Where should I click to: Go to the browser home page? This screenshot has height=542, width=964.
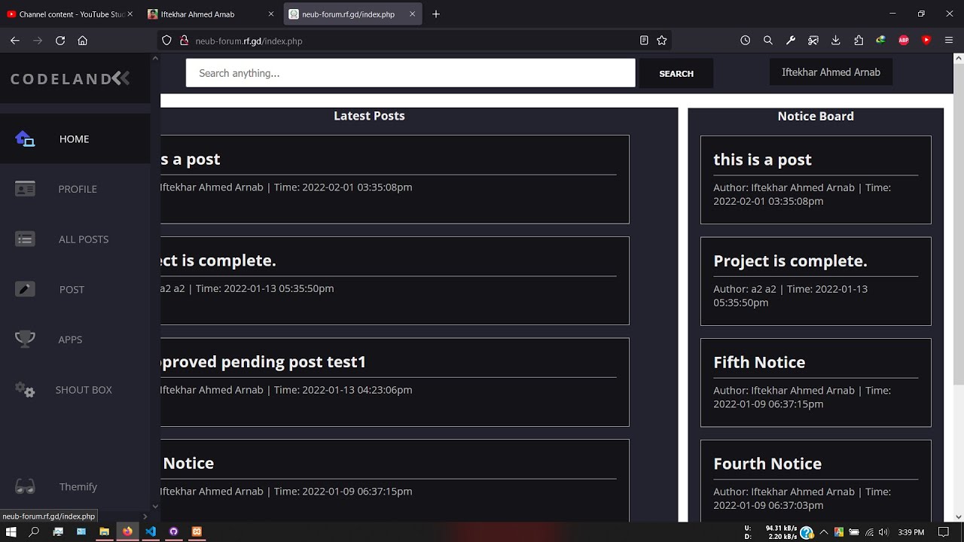tap(83, 41)
